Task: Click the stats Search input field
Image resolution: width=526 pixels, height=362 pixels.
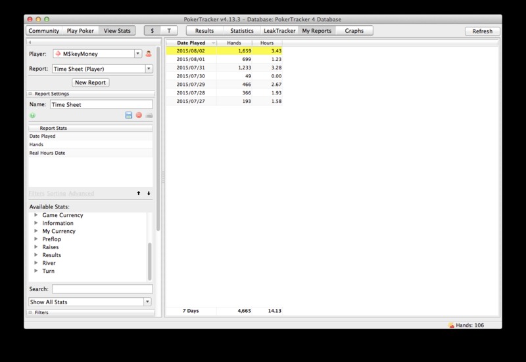Action: [x=103, y=289]
